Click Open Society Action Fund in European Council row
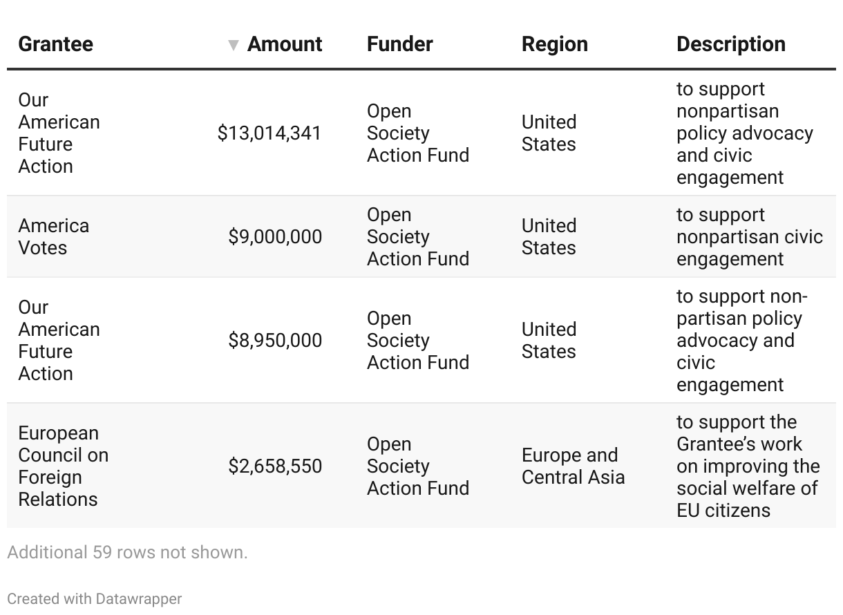This screenshot has height=615, width=843. (x=417, y=466)
